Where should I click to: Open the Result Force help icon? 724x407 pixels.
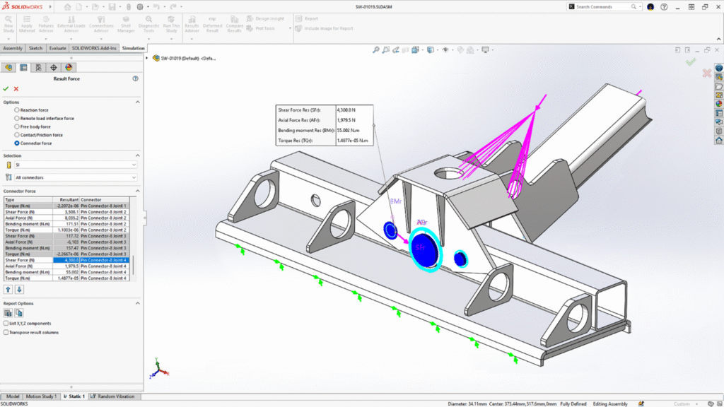click(135, 78)
